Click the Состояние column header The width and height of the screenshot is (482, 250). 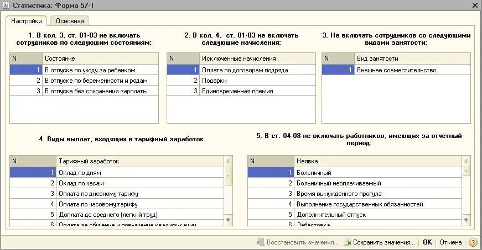point(100,58)
